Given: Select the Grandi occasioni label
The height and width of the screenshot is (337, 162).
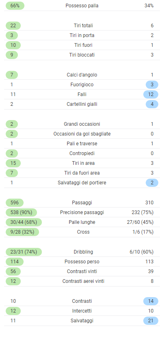Looking at the screenshot, I should (82, 124).
